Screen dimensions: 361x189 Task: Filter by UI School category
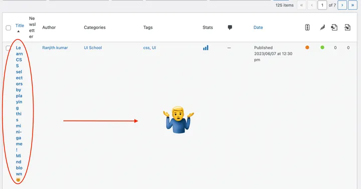point(93,48)
